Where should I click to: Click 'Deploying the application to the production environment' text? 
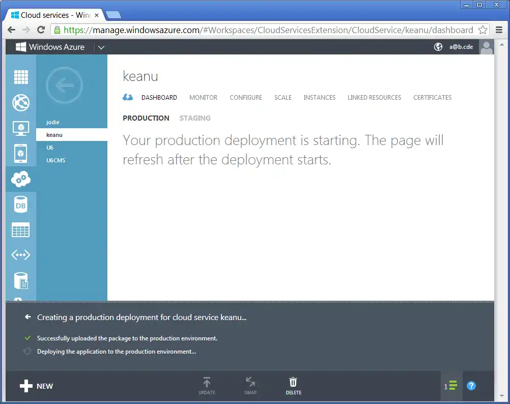click(117, 352)
